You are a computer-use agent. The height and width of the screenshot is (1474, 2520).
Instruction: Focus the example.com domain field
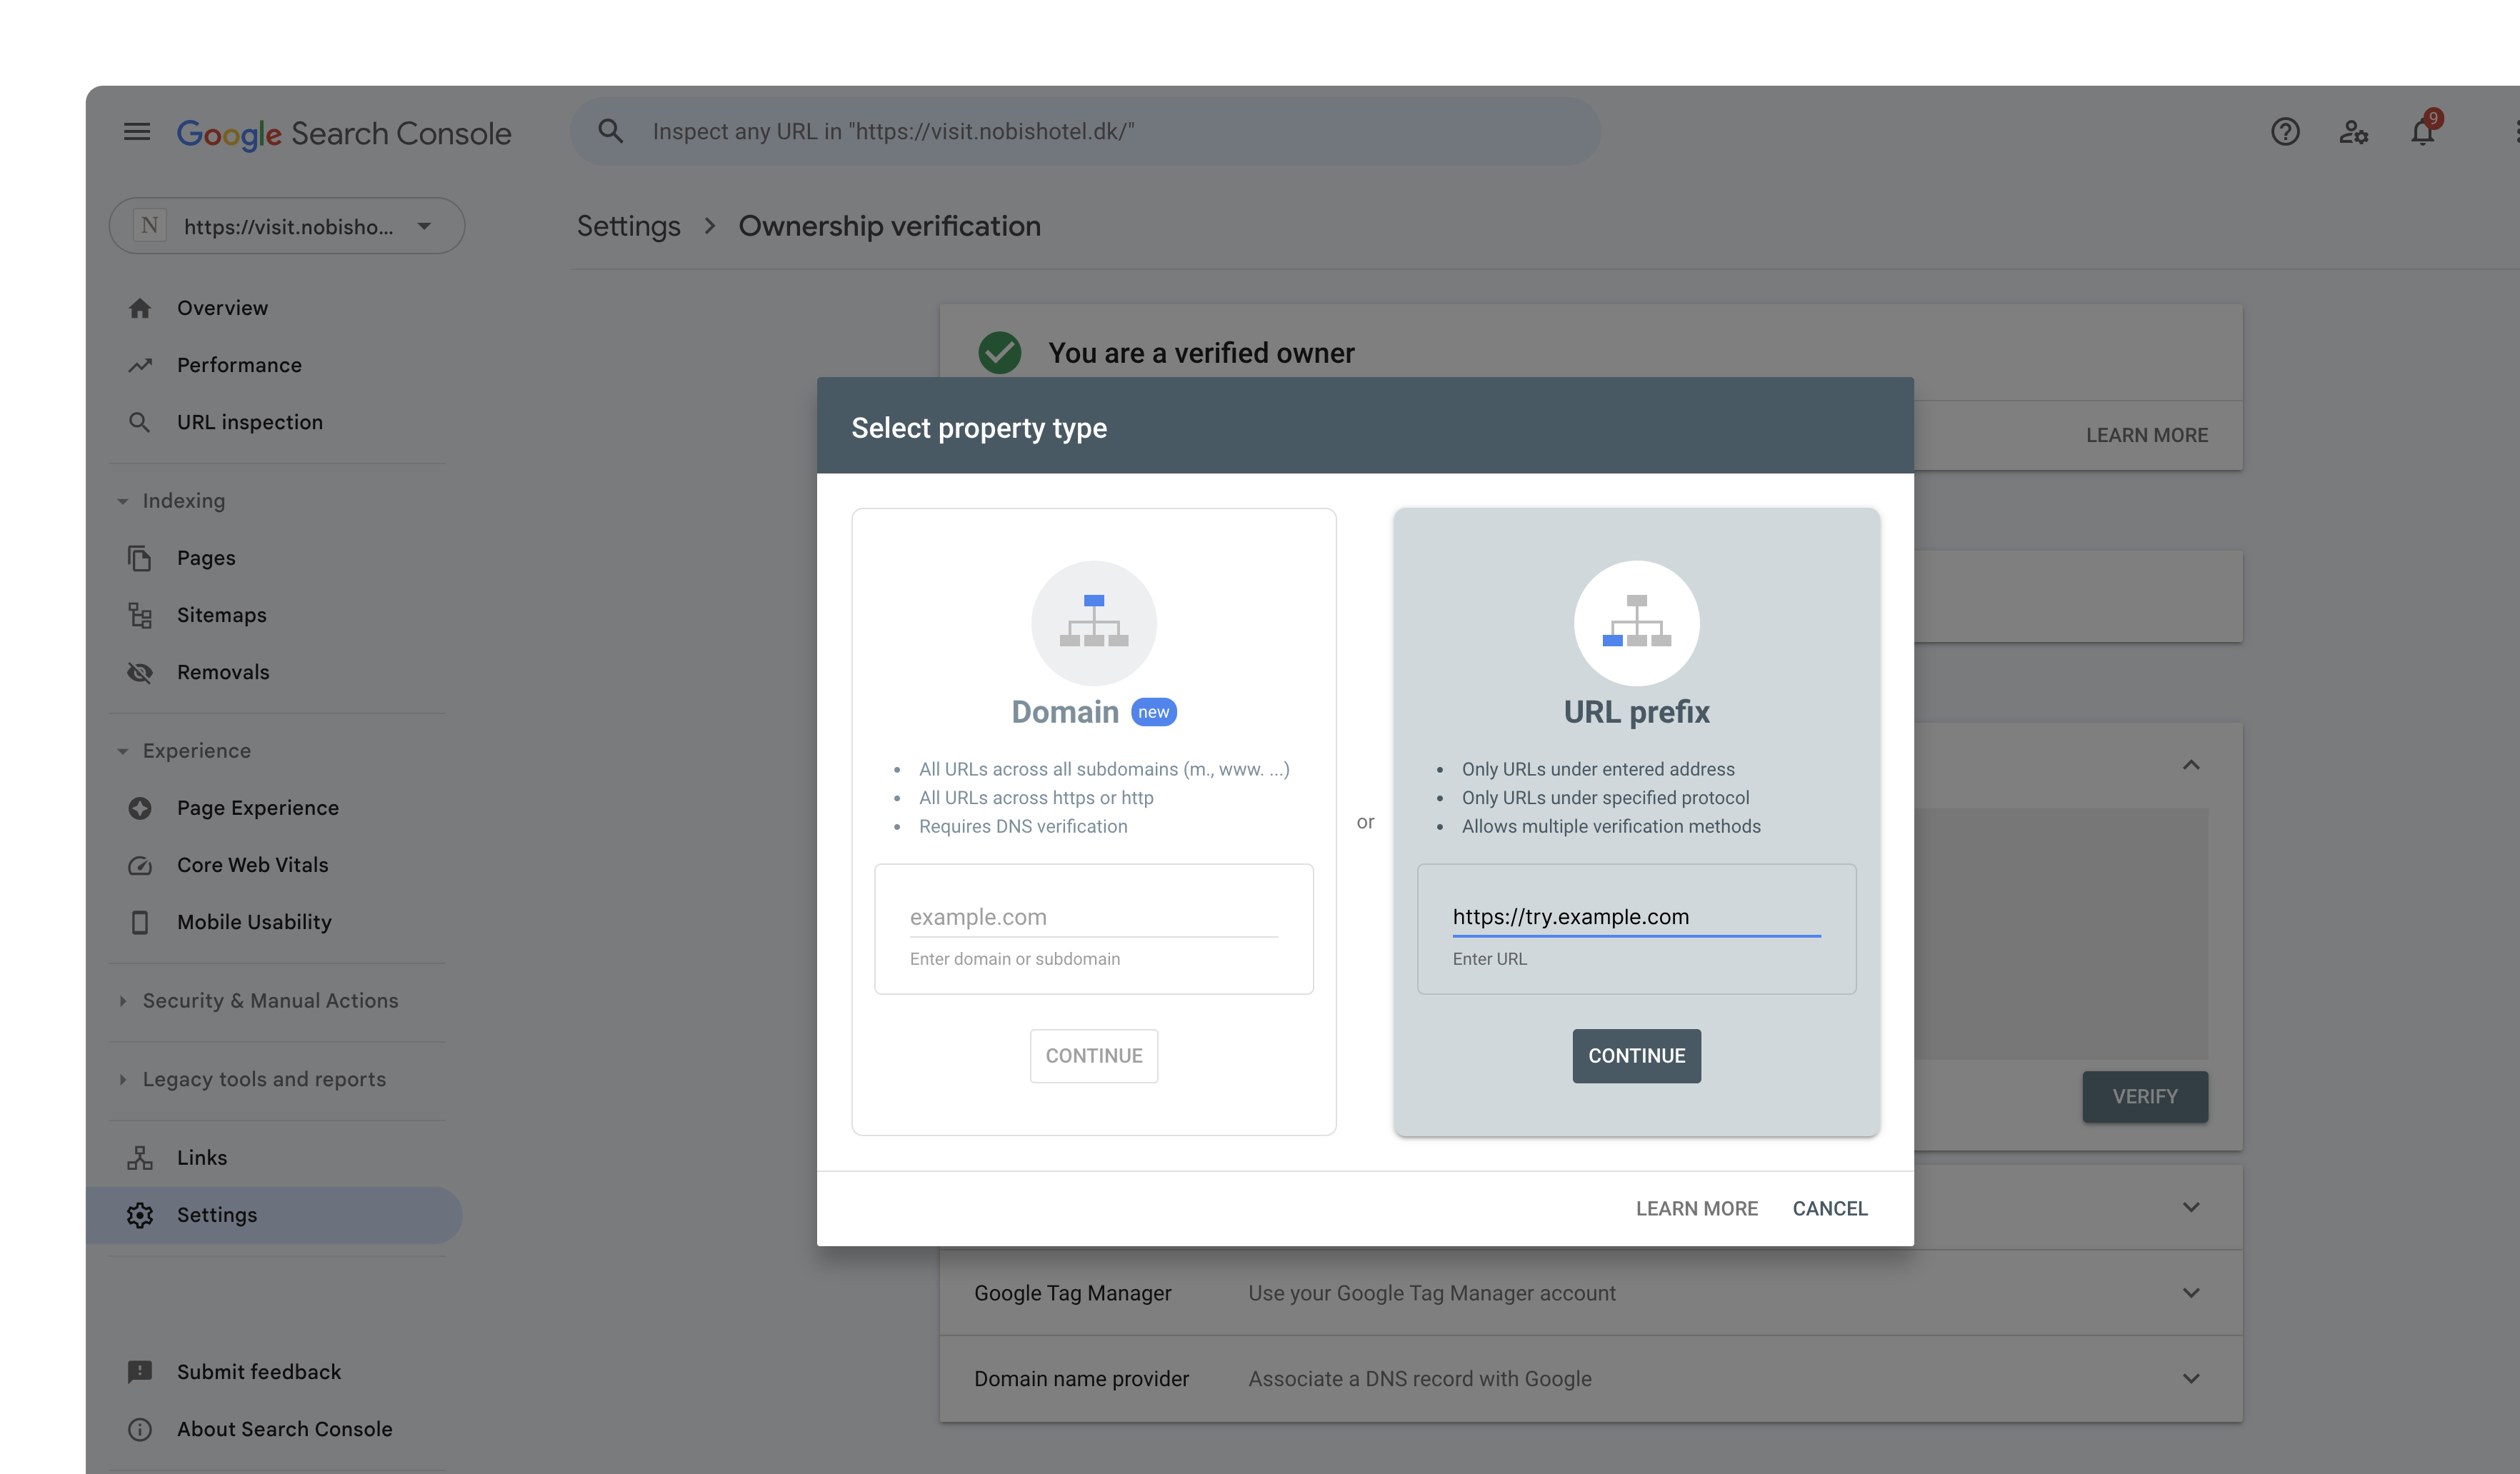1094,917
